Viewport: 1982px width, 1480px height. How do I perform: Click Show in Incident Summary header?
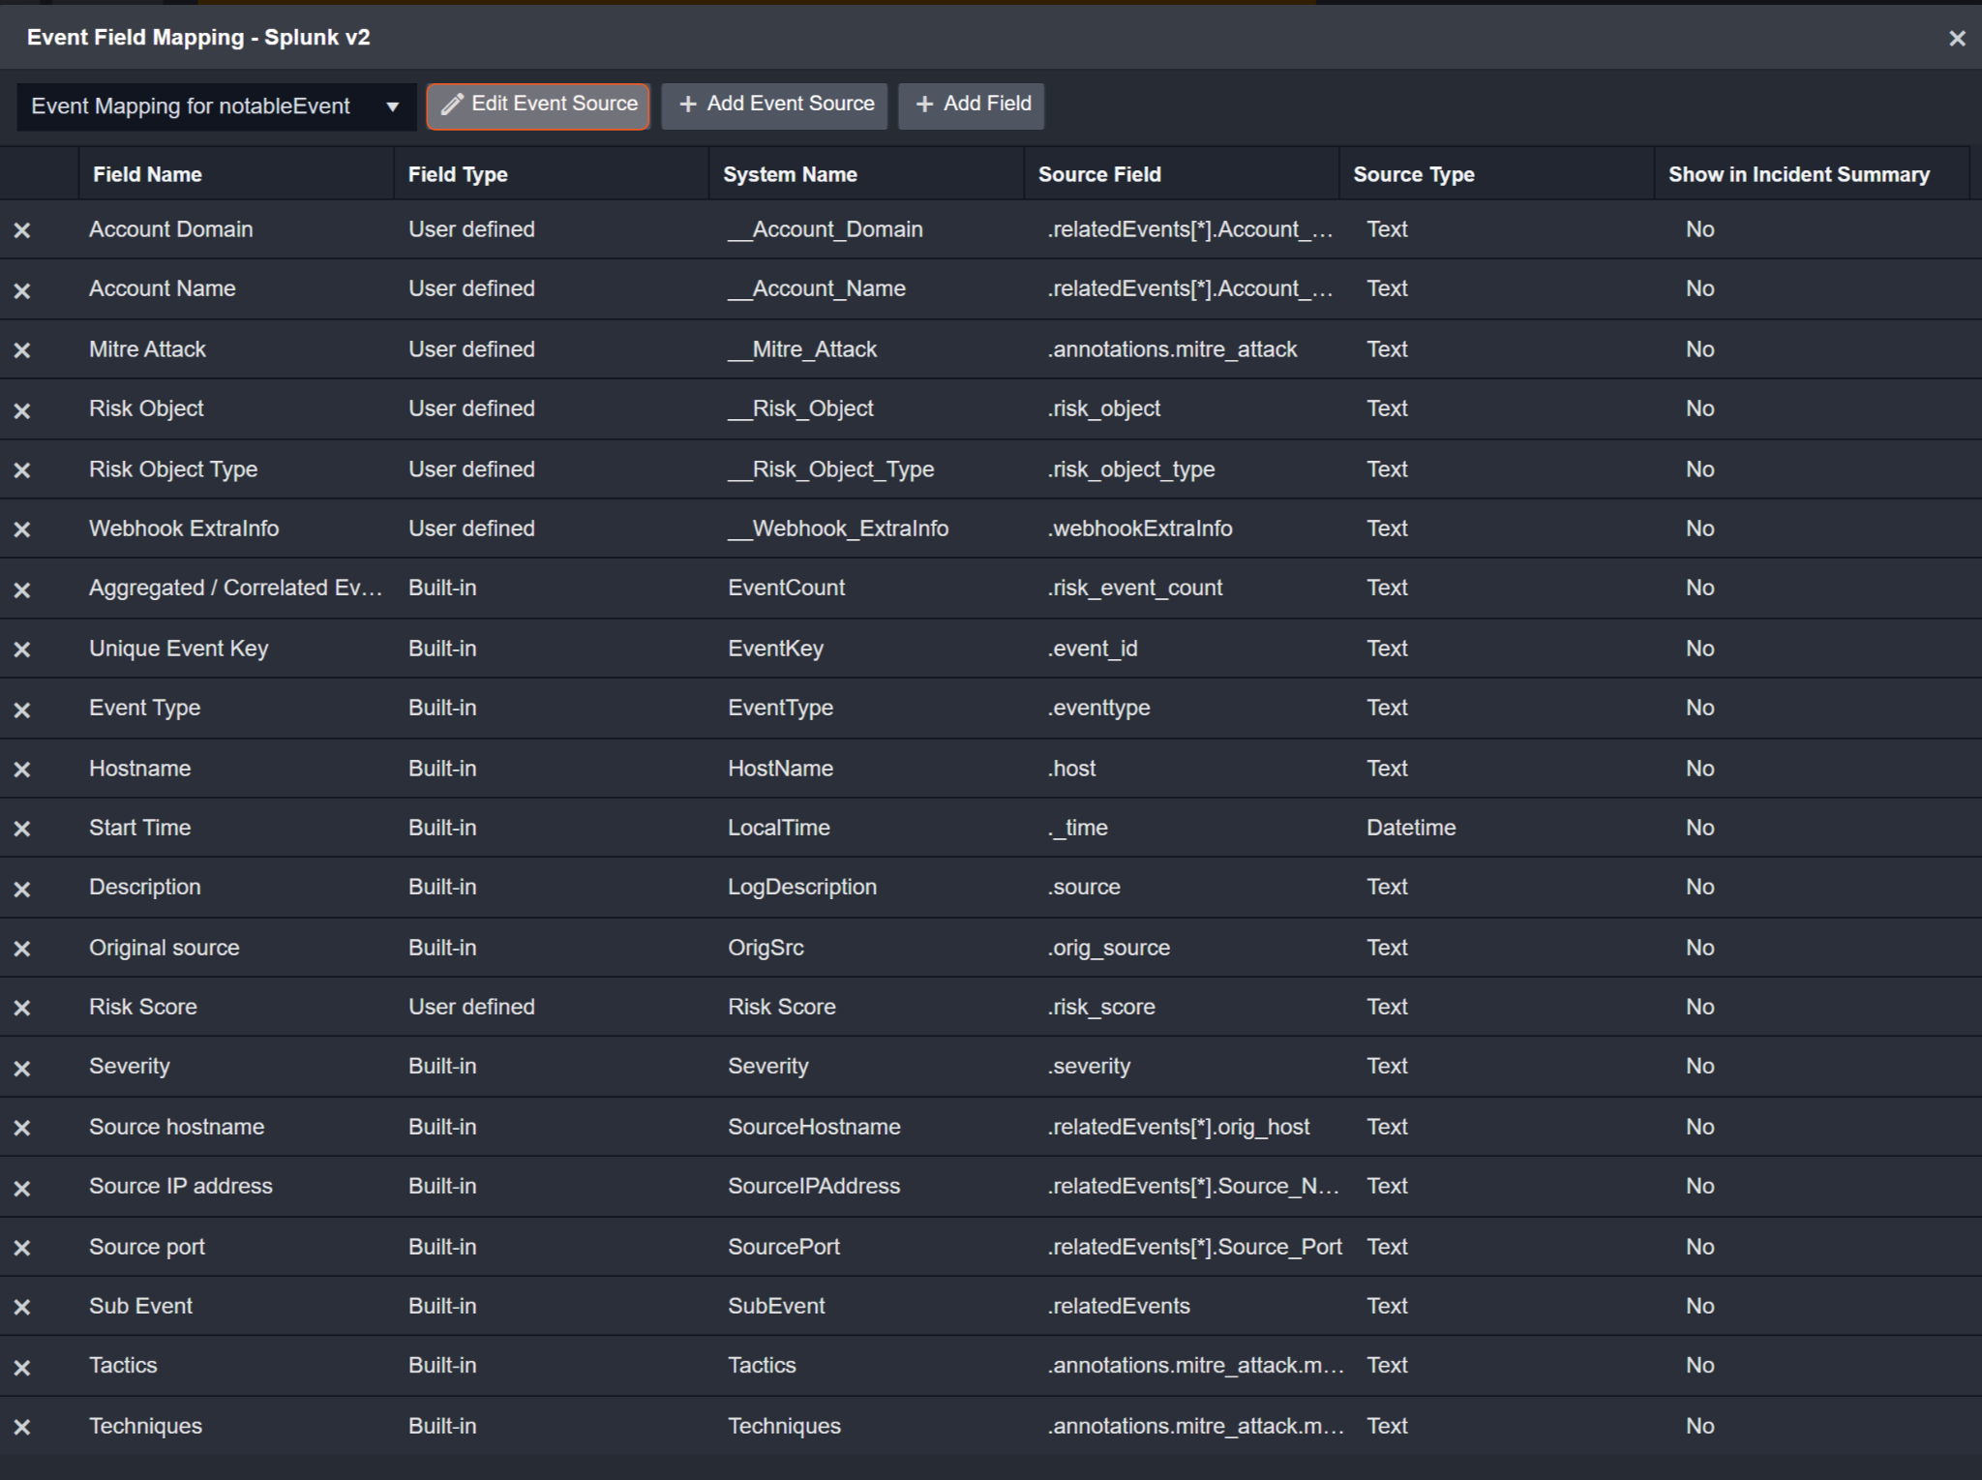pyautogui.click(x=1798, y=174)
